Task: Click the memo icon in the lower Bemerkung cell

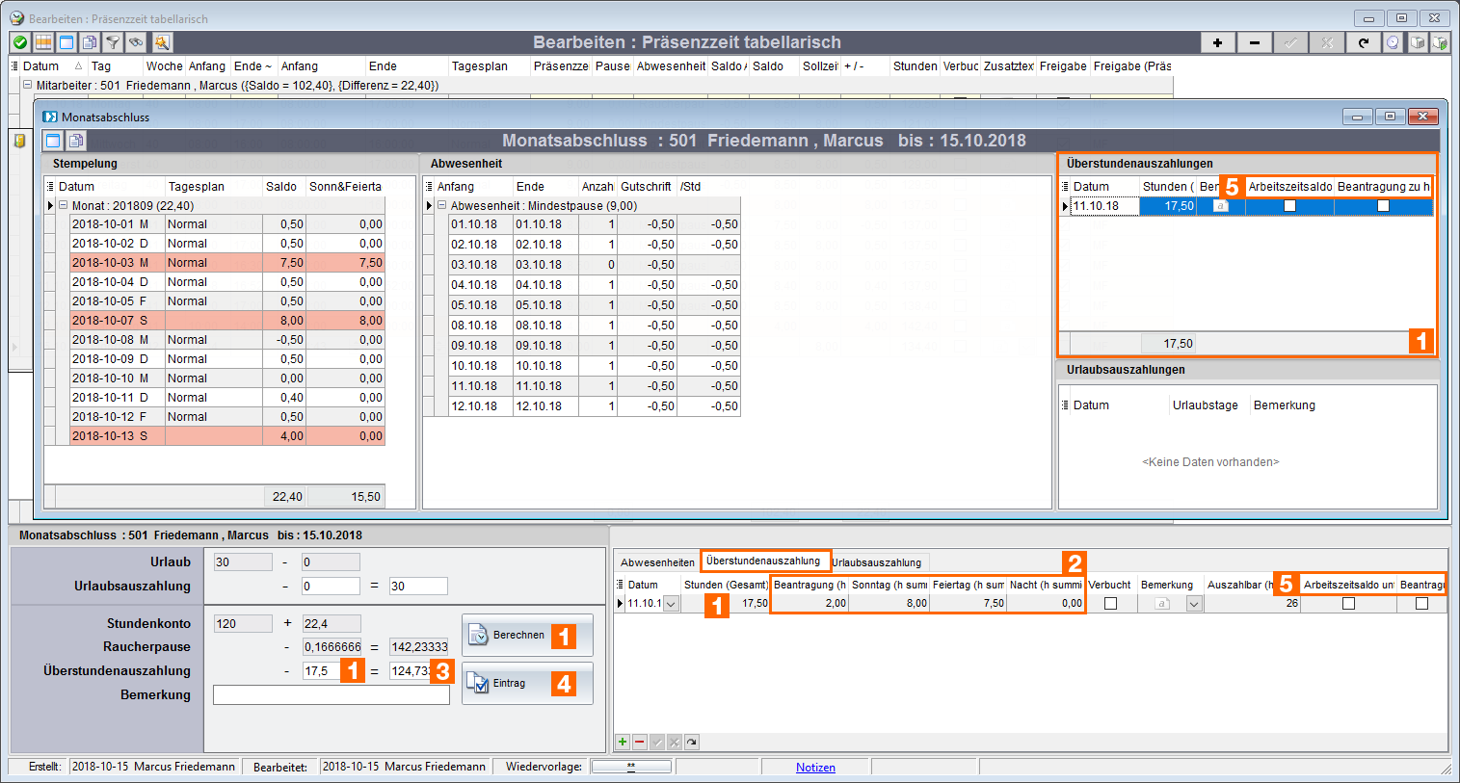Action: pos(1162,604)
